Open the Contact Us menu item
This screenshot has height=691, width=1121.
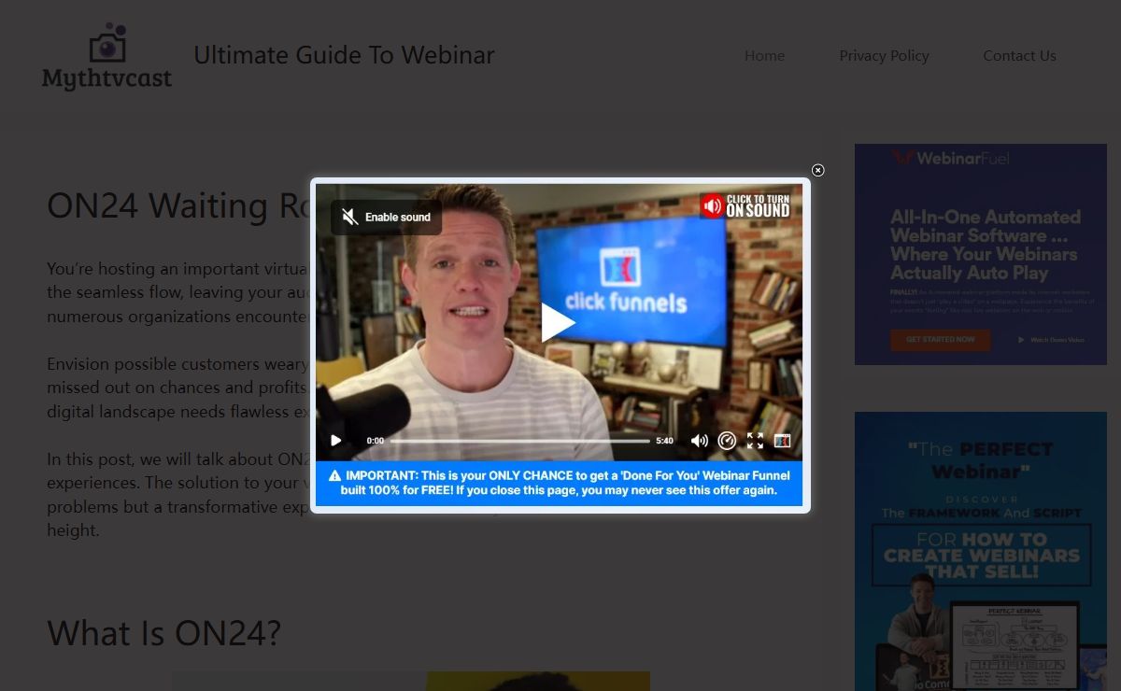point(1019,56)
